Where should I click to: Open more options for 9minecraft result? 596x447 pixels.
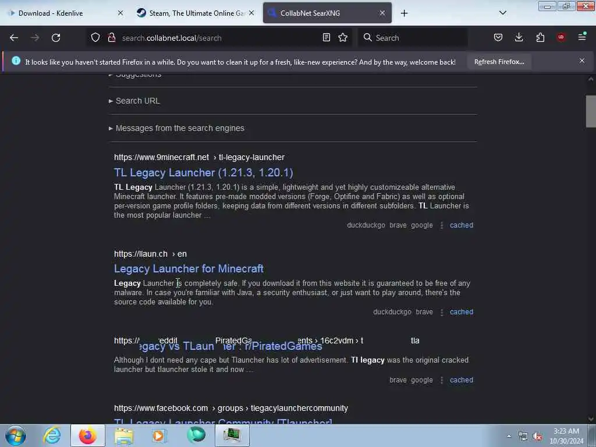click(441, 225)
